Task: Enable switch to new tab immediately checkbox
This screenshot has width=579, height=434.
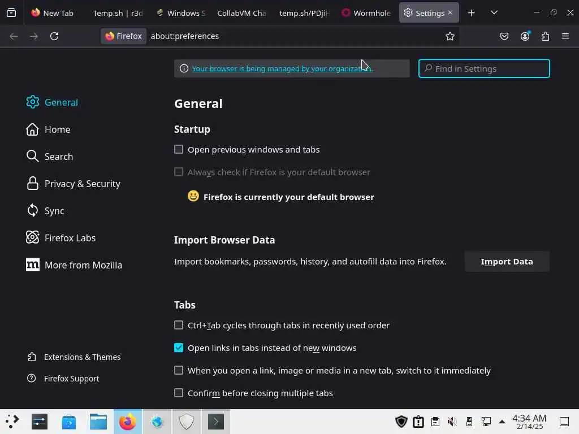Action: [x=178, y=370]
